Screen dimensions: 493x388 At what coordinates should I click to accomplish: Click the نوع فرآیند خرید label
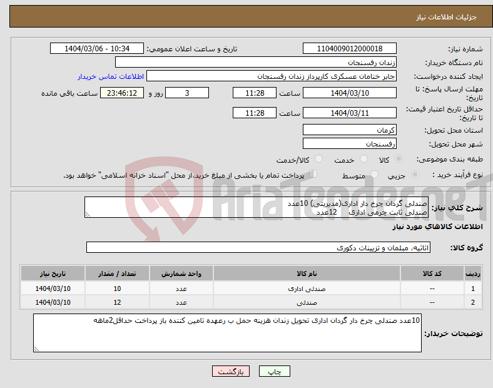coord(457,175)
